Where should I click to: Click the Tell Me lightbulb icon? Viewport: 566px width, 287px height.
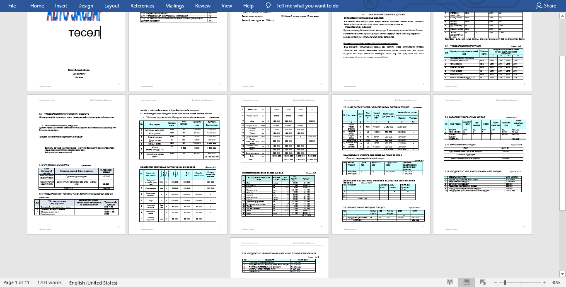pos(268,6)
